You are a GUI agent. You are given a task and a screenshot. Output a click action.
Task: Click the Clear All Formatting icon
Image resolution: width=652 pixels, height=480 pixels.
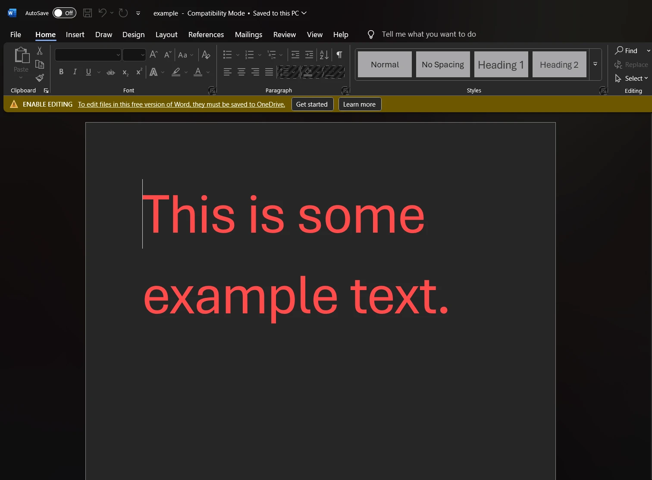(206, 55)
